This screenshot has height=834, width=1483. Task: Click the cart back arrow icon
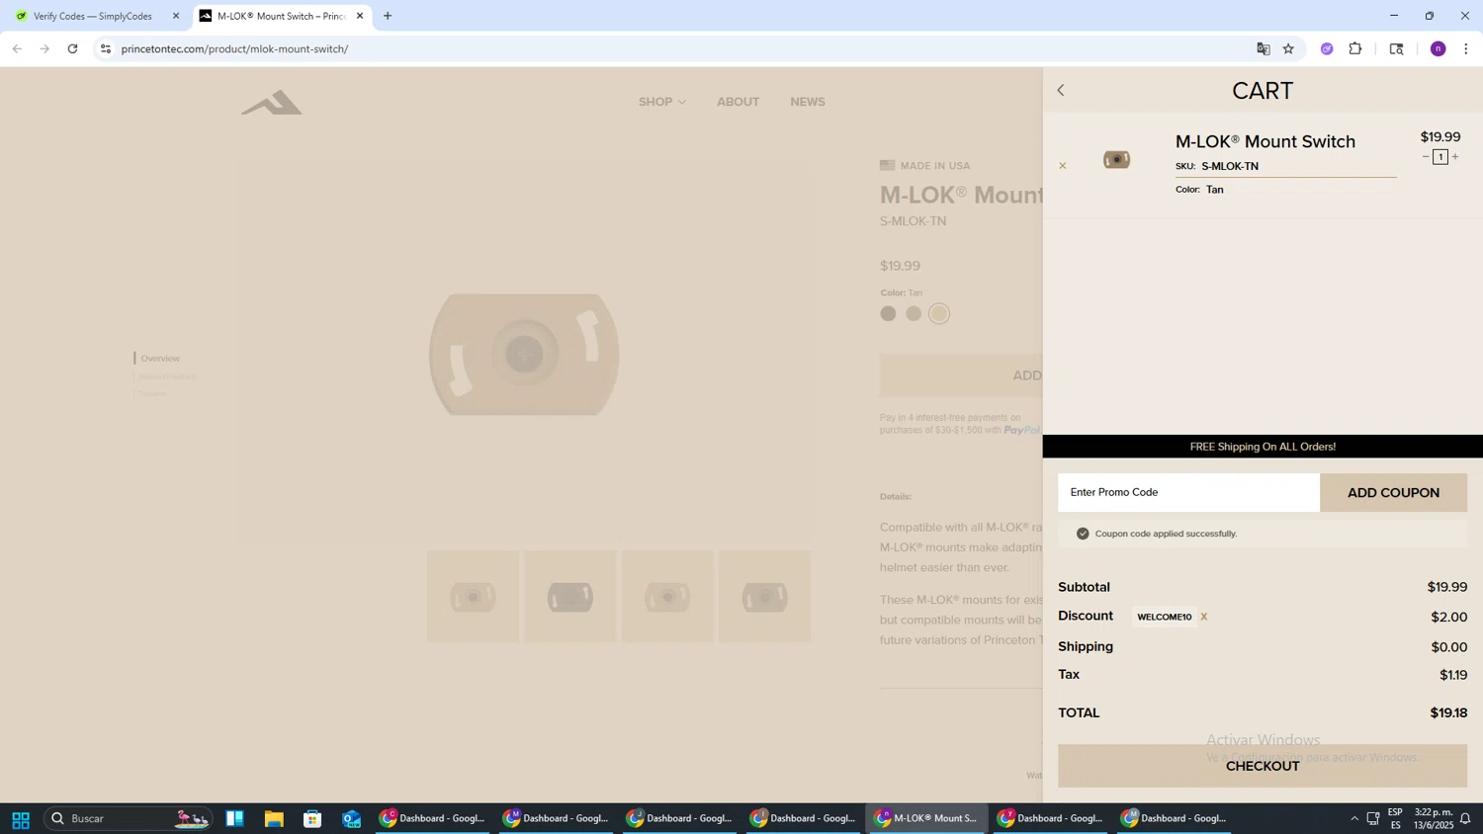[x=1061, y=91]
